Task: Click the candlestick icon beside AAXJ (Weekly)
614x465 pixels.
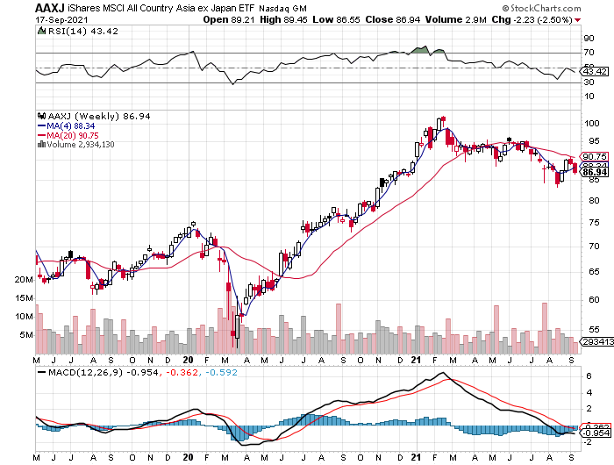Action: click(41, 116)
